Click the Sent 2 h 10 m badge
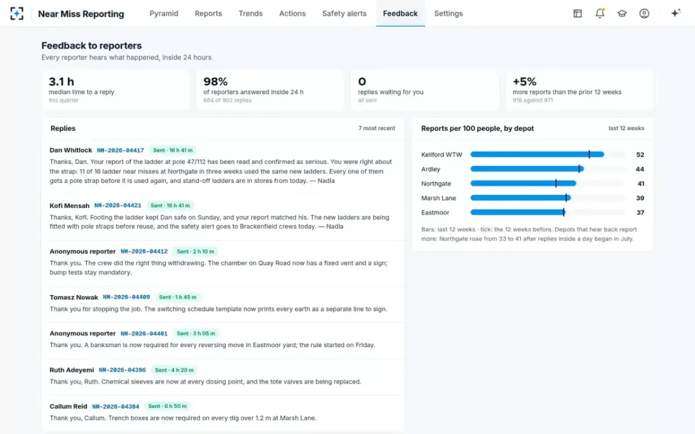This screenshot has width=695, height=434. 195,252
